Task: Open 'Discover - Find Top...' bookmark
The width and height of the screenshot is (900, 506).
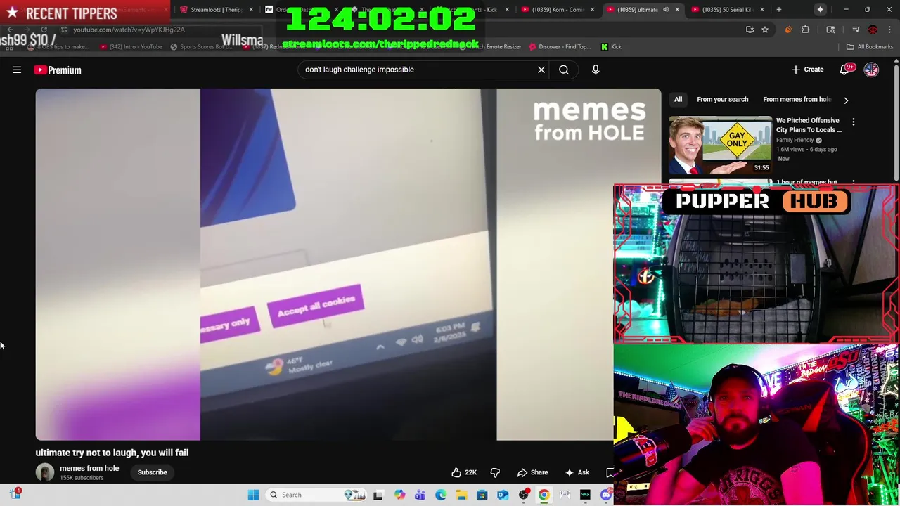Action: point(560,47)
